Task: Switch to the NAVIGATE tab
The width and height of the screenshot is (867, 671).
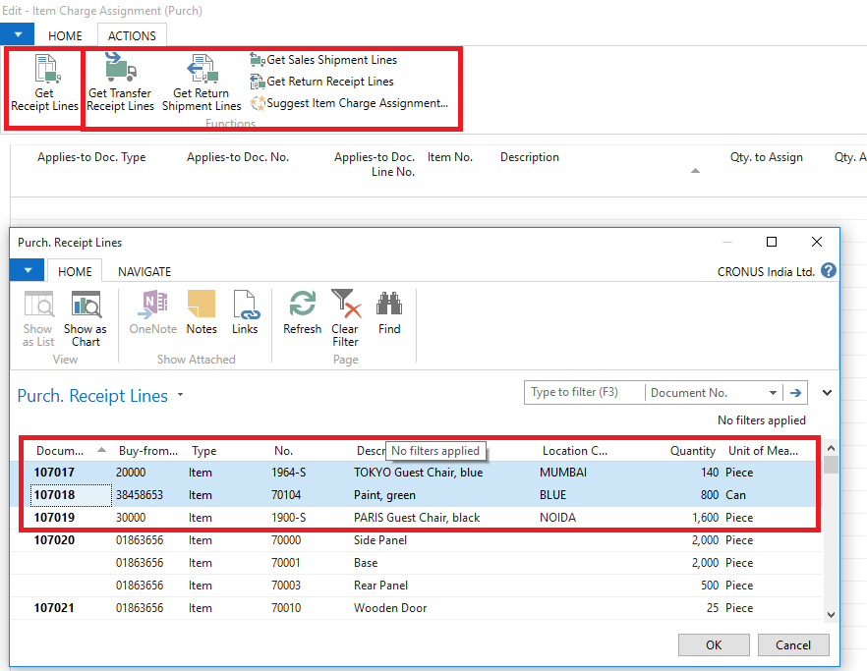Action: tap(144, 271)
